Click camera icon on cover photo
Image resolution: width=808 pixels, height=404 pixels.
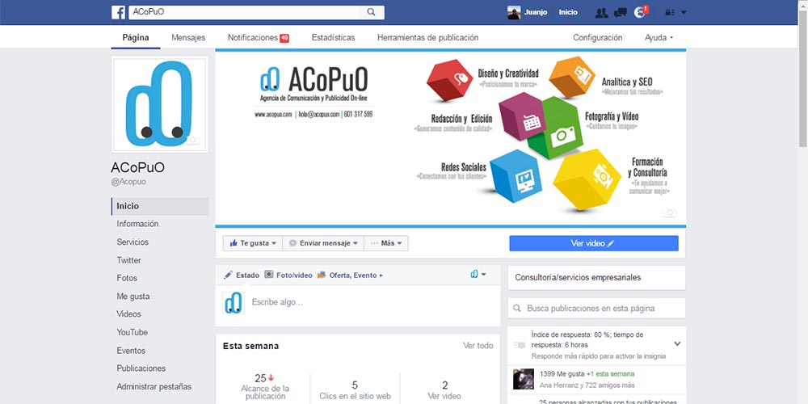pyautogui.click(x=669, y=213)
